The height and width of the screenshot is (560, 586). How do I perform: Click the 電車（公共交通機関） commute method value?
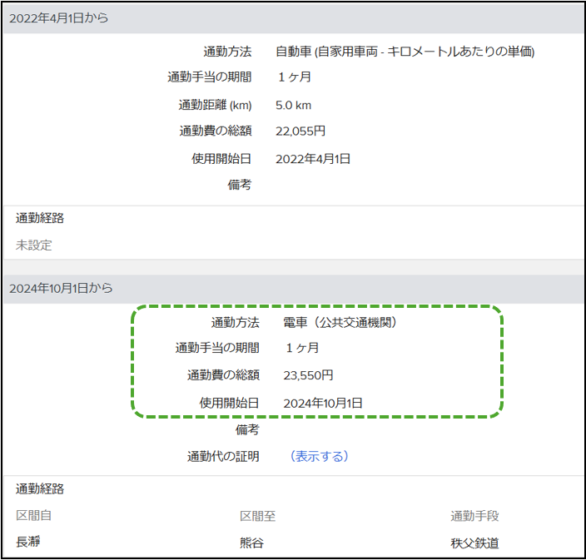coord(340,322)
